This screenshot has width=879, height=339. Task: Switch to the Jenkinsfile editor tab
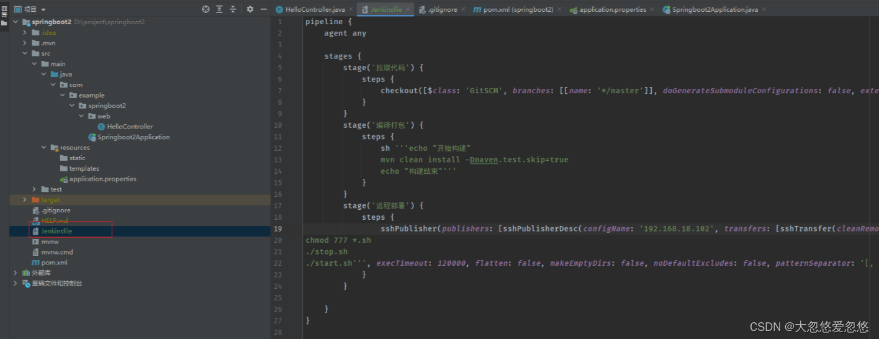tap(385, 9)
